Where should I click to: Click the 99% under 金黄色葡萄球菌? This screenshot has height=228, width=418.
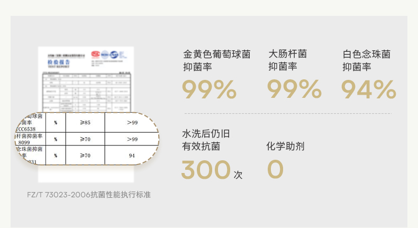(x=209, y=89)
